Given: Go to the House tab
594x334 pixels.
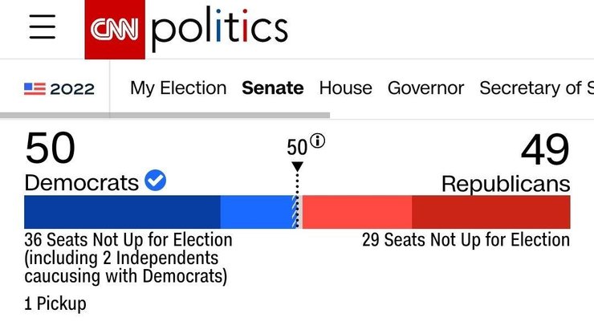Looking at the screenshot, I should 345,88.
